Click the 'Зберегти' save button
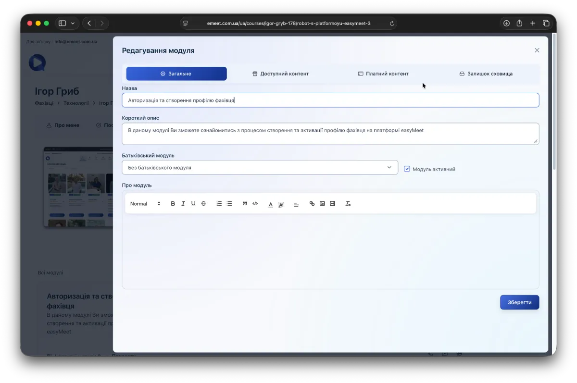The image size is (577, 383). pyautogui.click(x=519, y=302)
